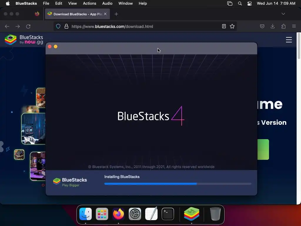Click the tracking protection shield icon
This screenshot has width=301, height=226.
point(58,26)
